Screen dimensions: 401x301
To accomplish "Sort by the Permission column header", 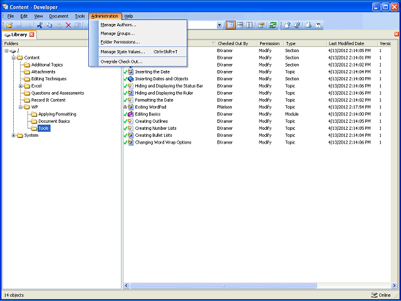I will coord(269,43).
